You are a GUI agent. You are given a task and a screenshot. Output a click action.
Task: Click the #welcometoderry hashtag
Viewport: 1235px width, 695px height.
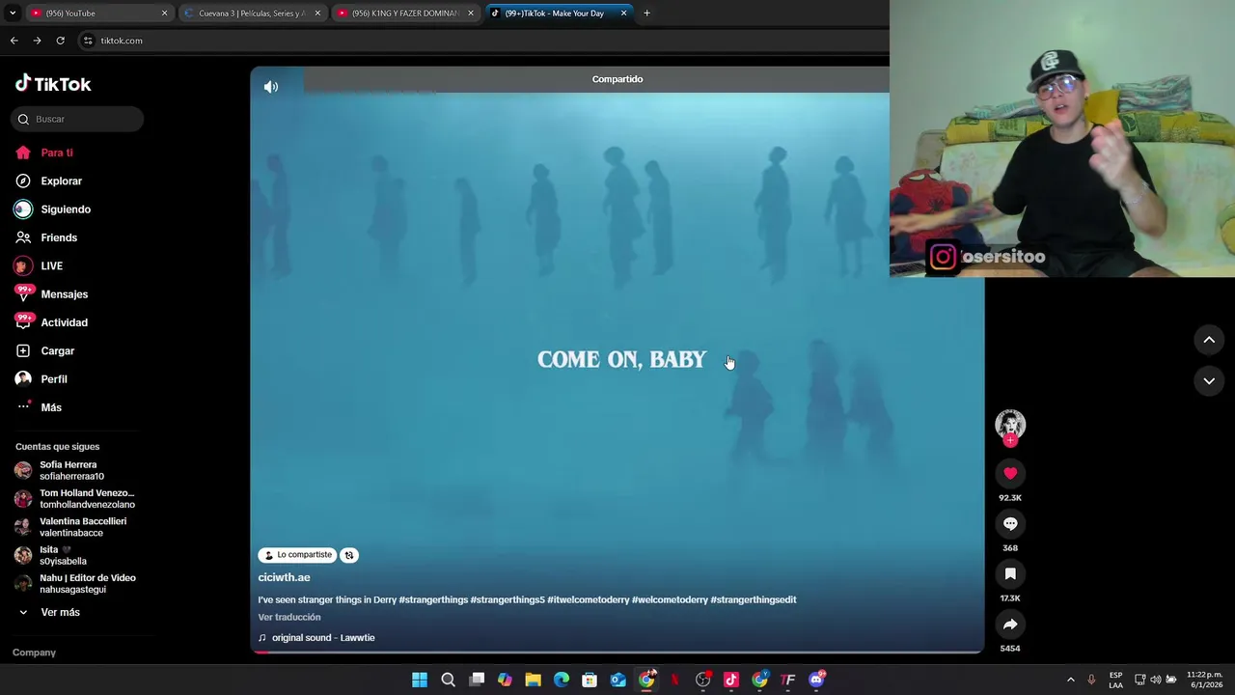click(670, 599)
